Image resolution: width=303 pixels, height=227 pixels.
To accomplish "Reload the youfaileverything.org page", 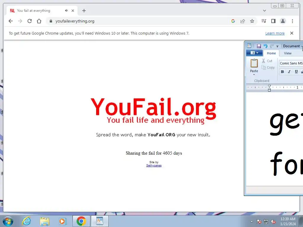I will 30,21.
